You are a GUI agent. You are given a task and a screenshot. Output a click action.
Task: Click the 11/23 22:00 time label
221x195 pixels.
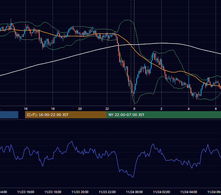coord(107,192)
